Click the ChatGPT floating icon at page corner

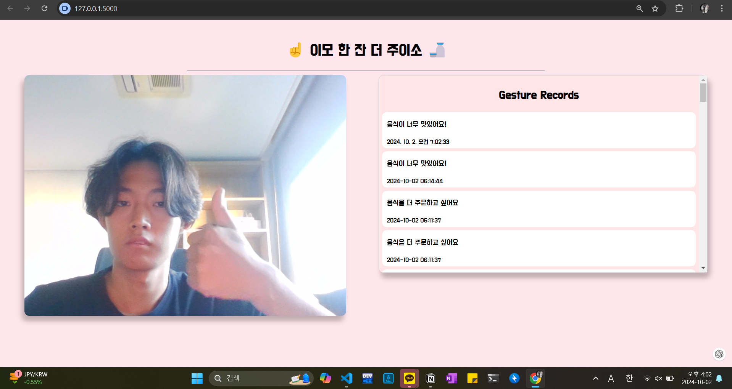coord(719,354)
